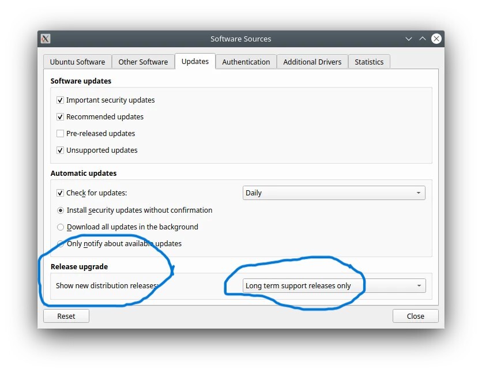Click Show new distribution releases label
This screenshot has width=482, height=373.
point(107,286)
